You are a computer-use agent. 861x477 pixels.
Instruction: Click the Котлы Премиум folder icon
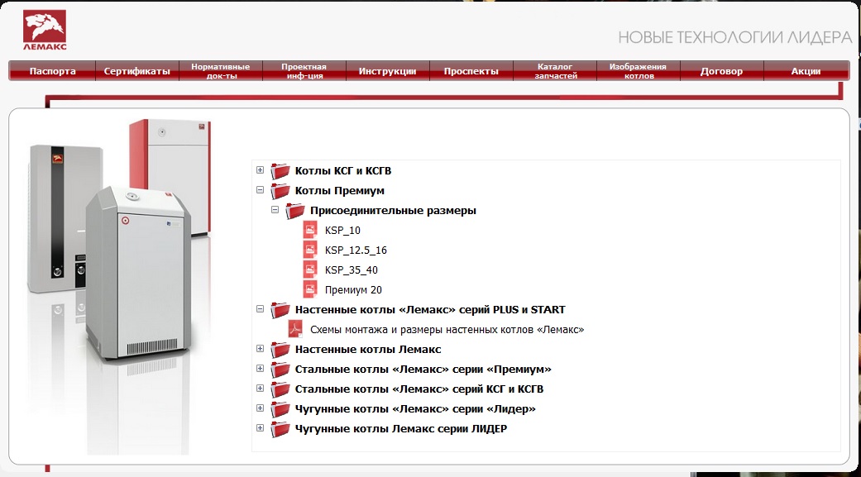(x=280, y=190)
